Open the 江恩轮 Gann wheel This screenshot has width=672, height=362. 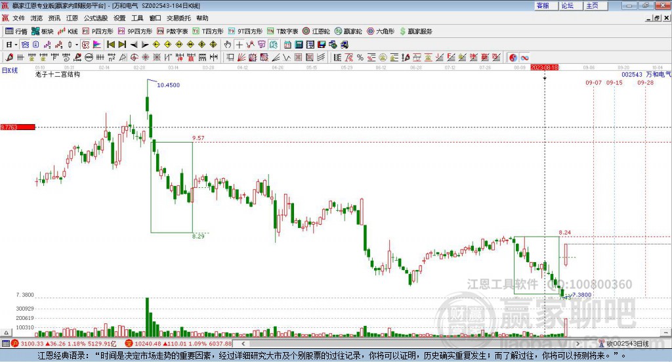[316, 32]
